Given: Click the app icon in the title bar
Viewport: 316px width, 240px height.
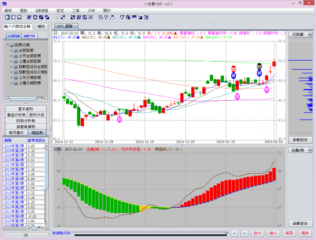Looking at the screenshot, I should click(4, 4).
